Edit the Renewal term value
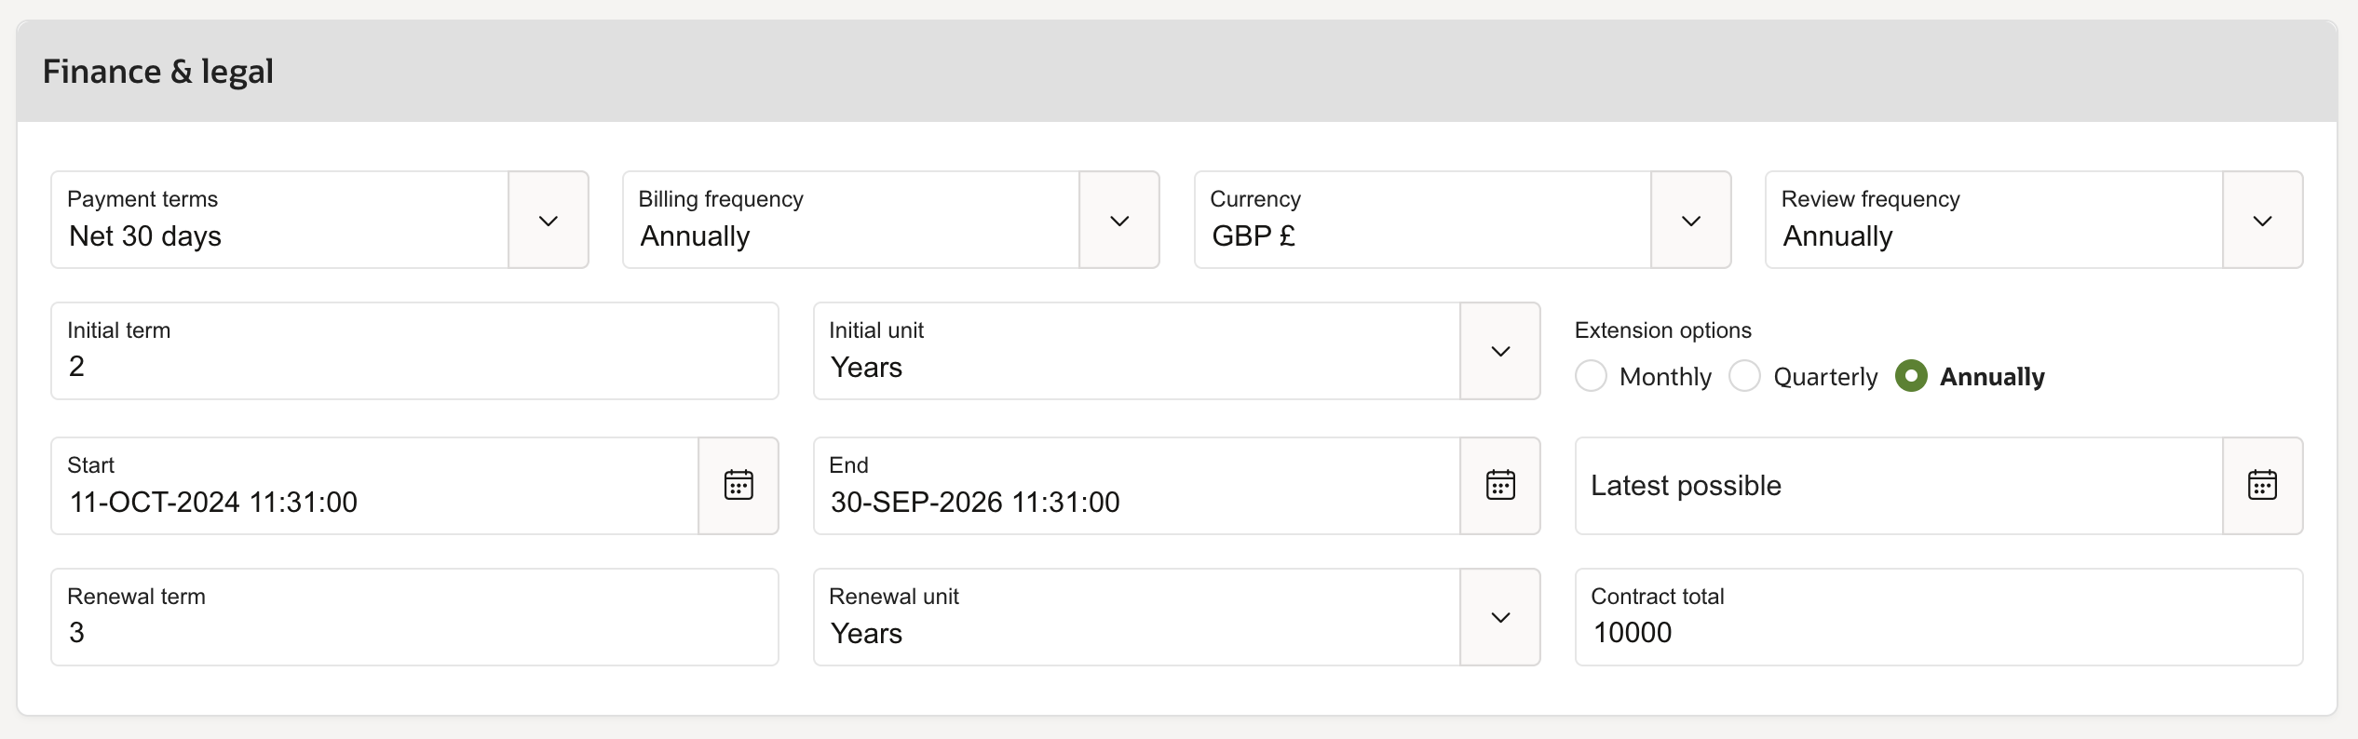This screenshot has width=2358, height=739. (373, 632)
